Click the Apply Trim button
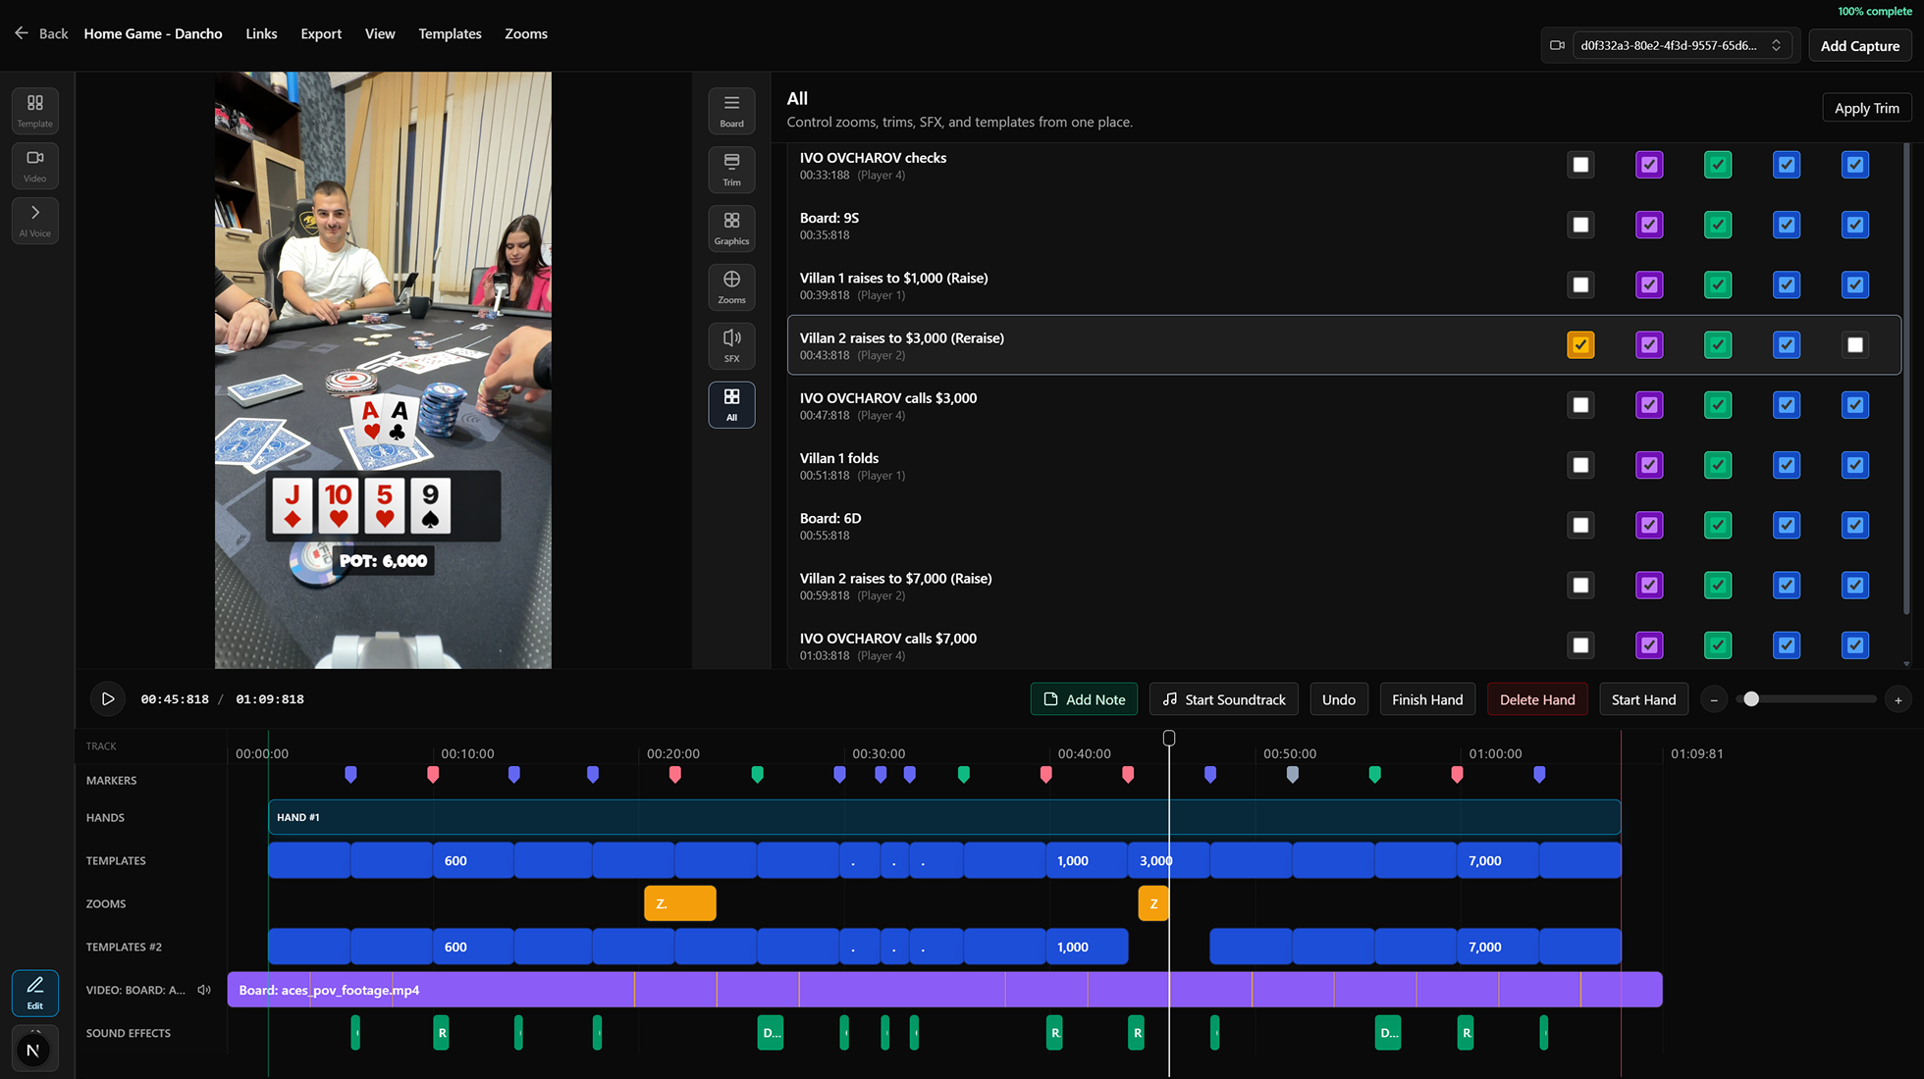The image size is (1924, 1079). (1866, 108)
